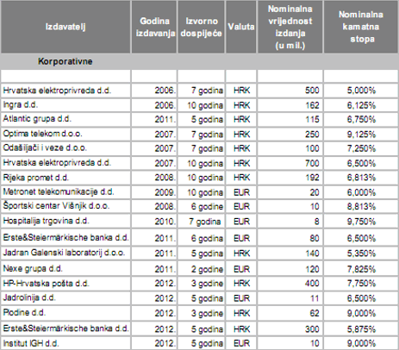The width and height of the screenshot is (399, 350).
Task: Select EUR currency in Jadrolinija row
Action: [x=241, y=298]
